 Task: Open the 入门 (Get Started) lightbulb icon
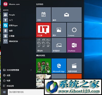6,20
